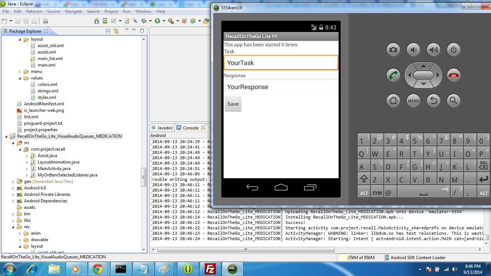Switch to the Javadoc tab
491x276 pixels.
click(x=162, y=128)
